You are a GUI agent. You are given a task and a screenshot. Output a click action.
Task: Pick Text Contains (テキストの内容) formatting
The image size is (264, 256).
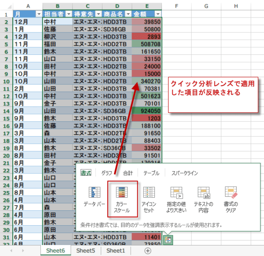click(x=204, y=198)
